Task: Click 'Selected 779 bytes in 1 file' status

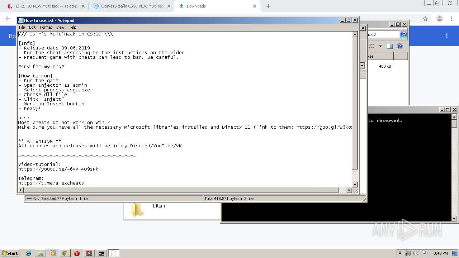Action: click(64, 199)
